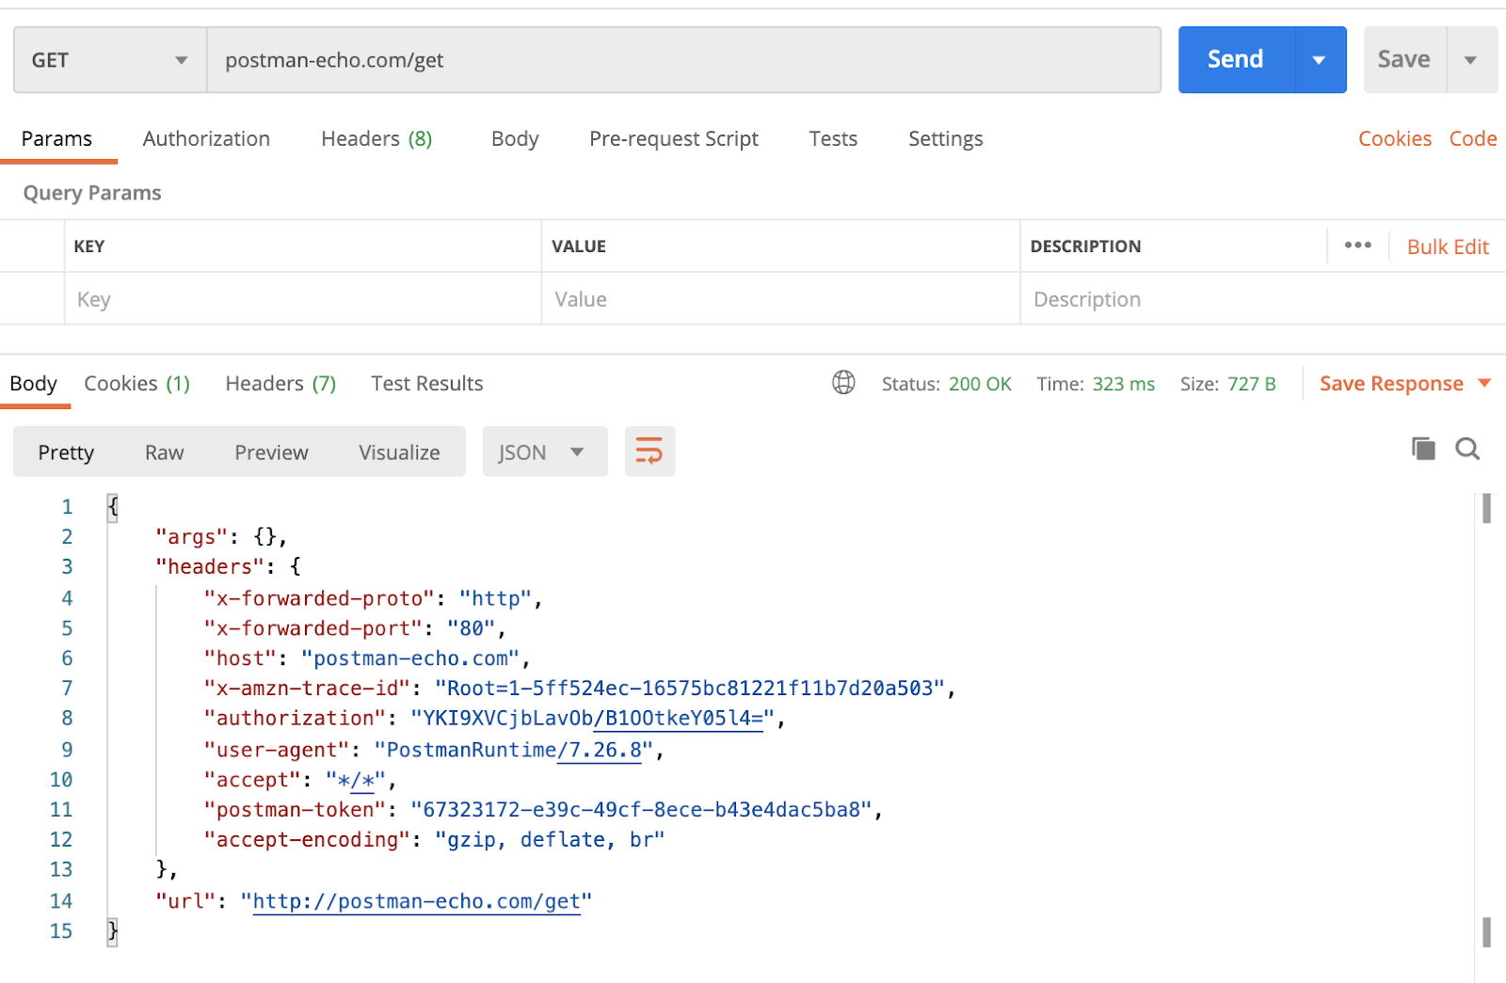This screenshot has width=1506, height=983.
Task: Click the "PostmanRuntime/7.26.8" value
Action: coord(514,750)
